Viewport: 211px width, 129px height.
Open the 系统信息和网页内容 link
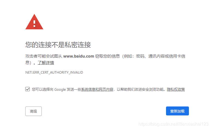97,89
